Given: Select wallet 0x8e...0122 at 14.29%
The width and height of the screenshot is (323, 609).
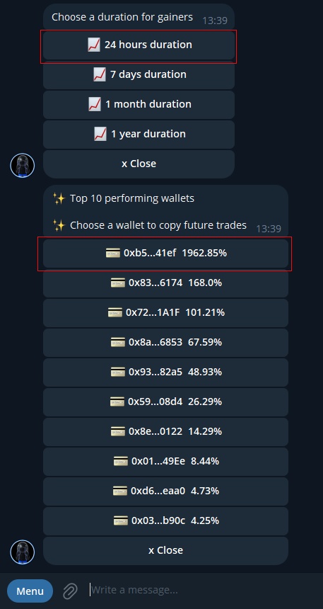Looking at the screenshot, I should point(165,431).
